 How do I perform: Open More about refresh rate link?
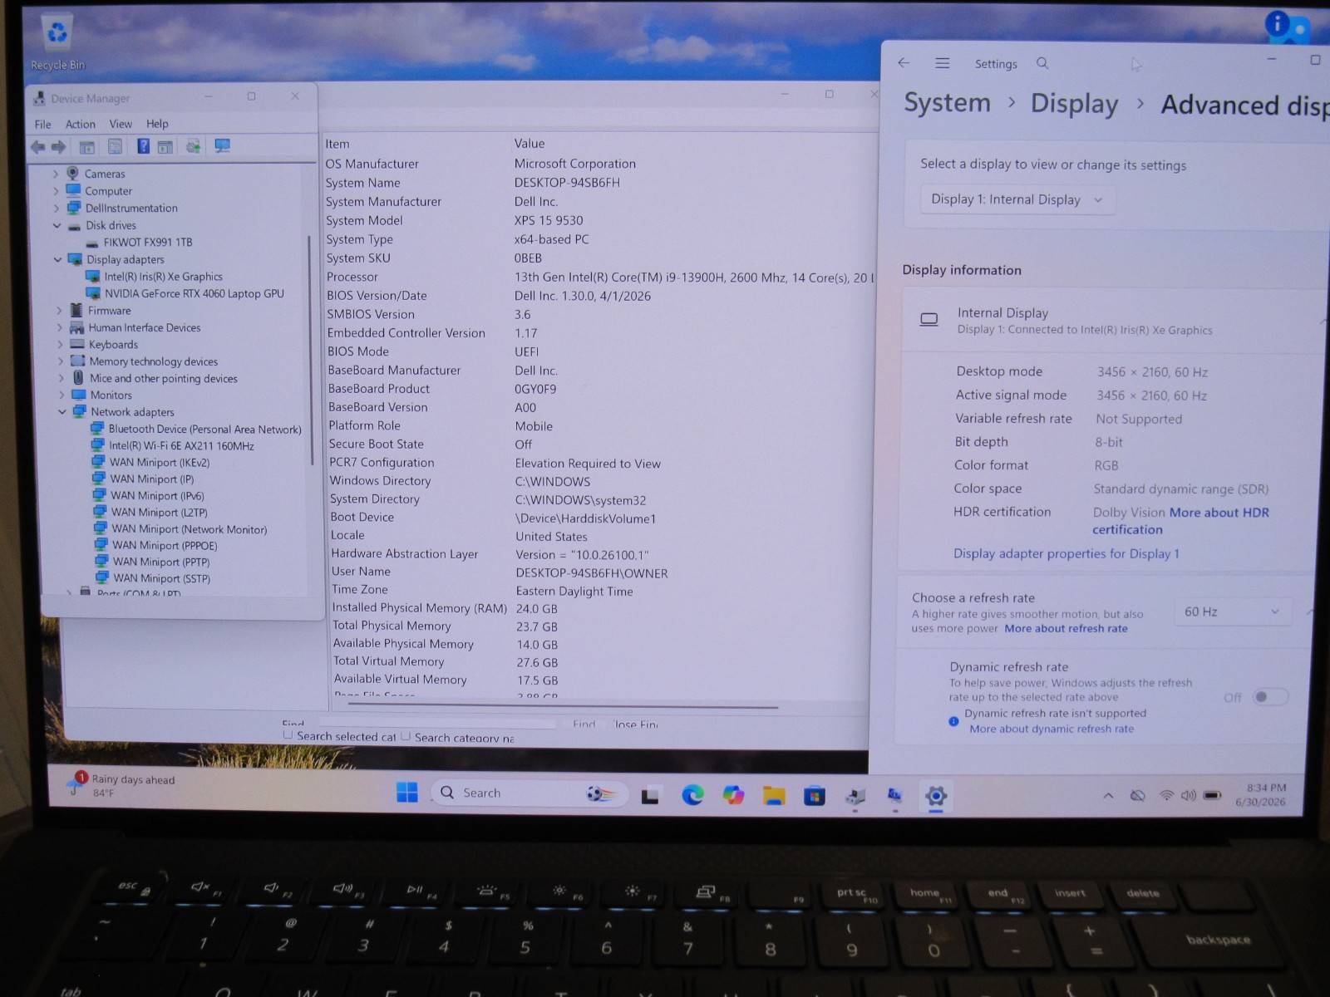click(x=1066, y=628)
